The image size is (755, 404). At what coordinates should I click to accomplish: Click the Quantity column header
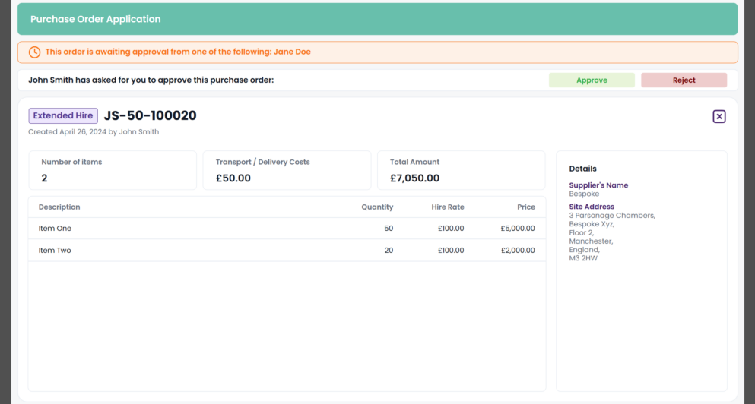click(x=377, y=207)
